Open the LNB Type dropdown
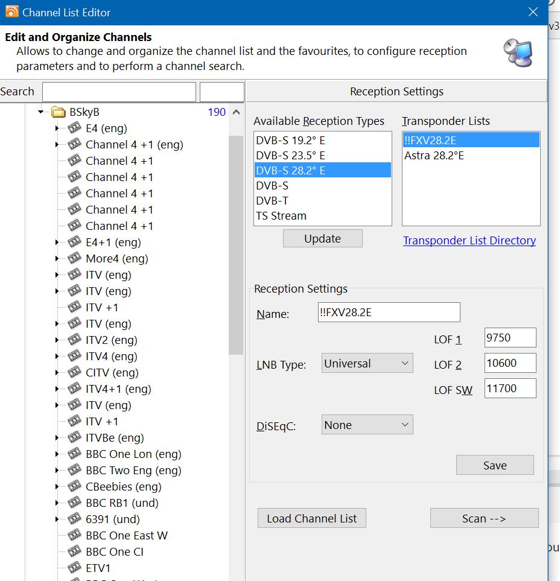 click(x=367, y=364)
